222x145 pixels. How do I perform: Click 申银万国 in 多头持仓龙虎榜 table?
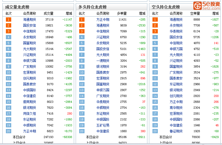point(103,90)
